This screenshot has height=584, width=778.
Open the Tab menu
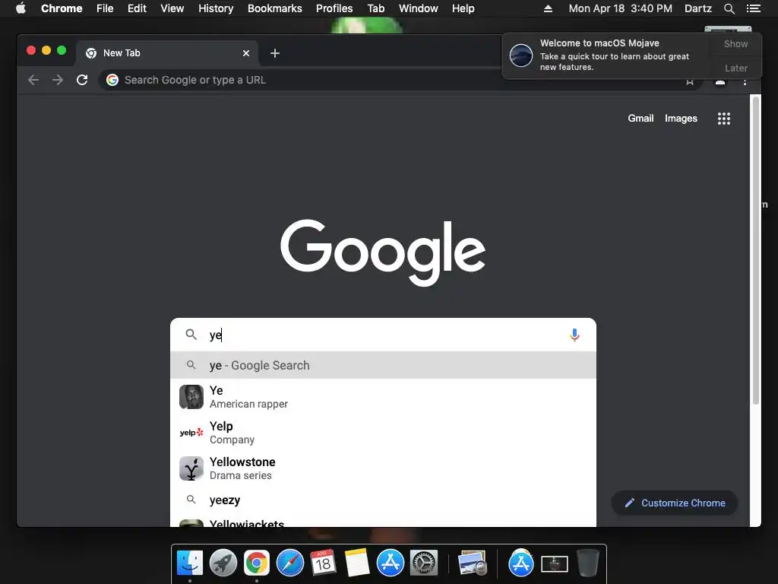[375, 8]
